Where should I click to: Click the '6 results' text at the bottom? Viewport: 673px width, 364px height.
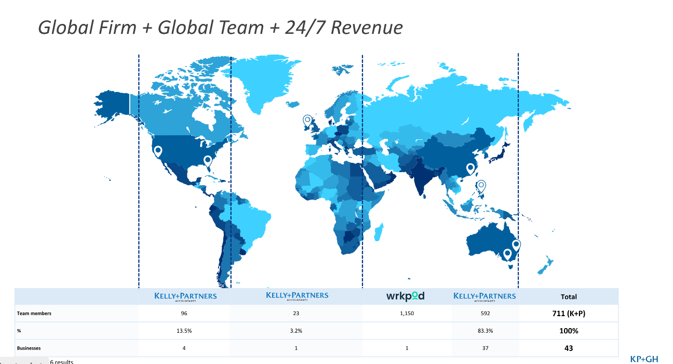(x=62, y=361)
